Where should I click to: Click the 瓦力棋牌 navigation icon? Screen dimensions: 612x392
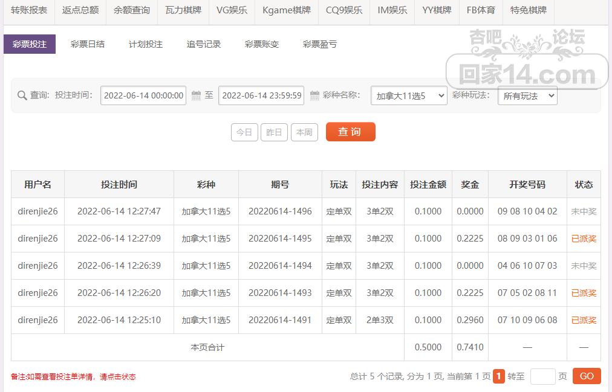click(x=183, y=11)
